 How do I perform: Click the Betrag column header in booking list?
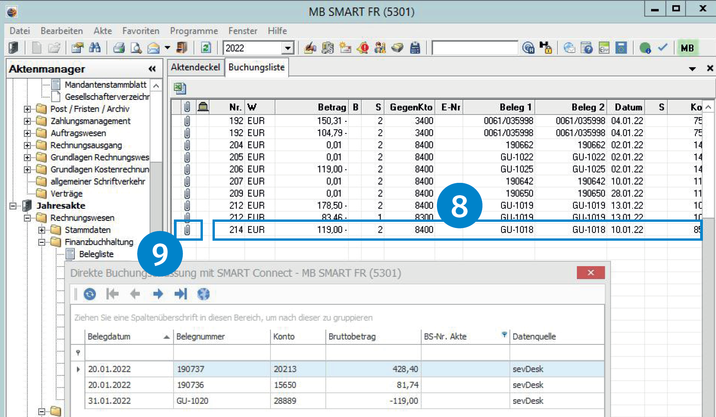(312, 107)
